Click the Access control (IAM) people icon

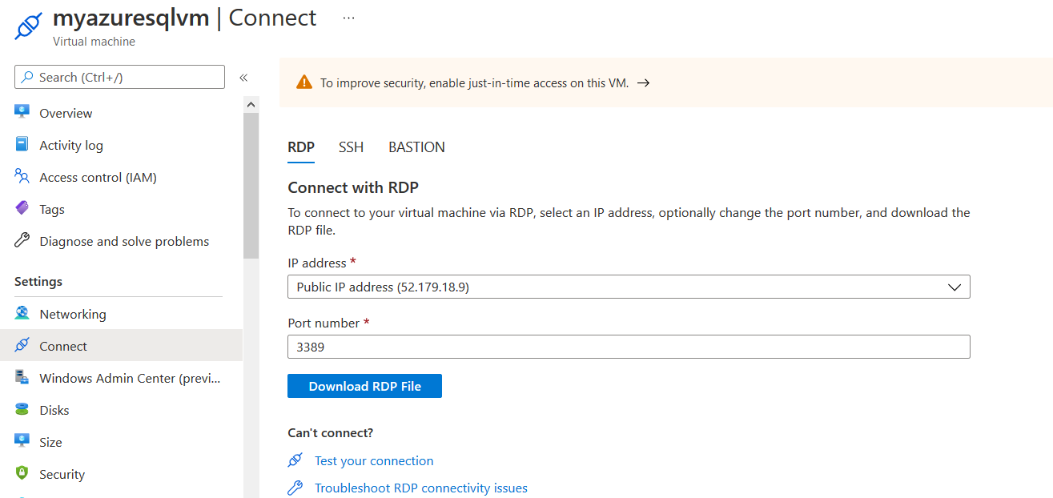(x=22, y=177)
